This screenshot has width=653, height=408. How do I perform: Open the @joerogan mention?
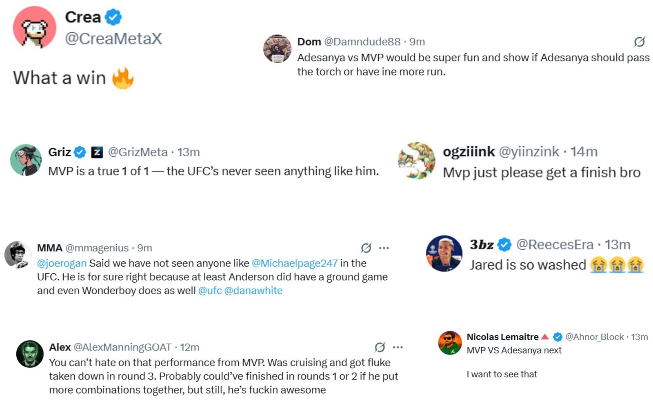[x=63, y=263]
